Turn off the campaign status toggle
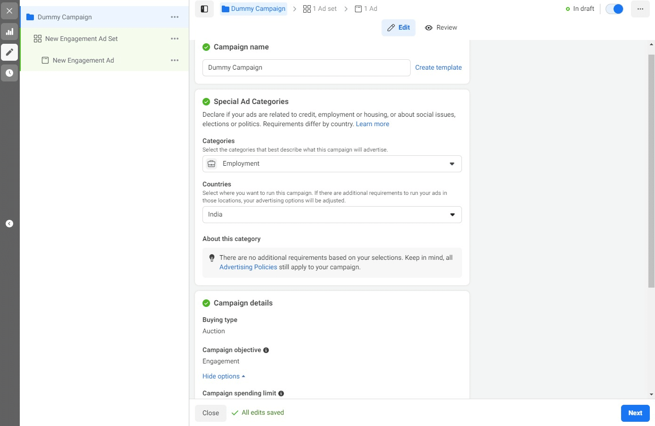 click(x=614, y=9)
